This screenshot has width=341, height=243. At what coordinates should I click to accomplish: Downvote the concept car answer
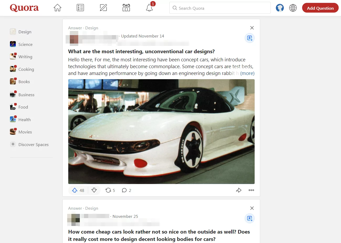pyautogui.click(x=94, y=190)
